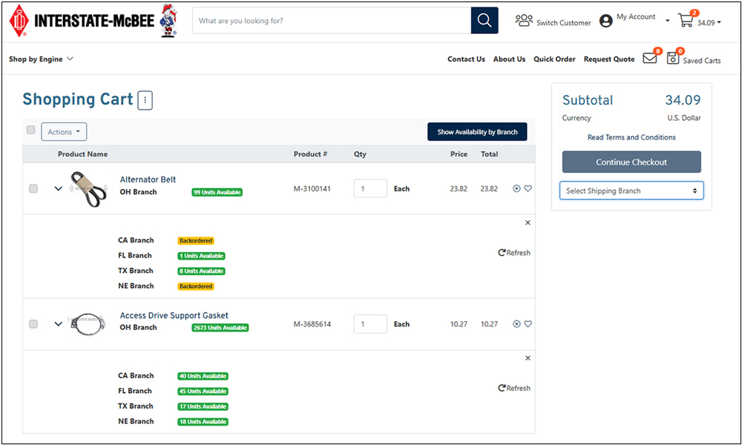The image size is (742, 445).
Task: Click Continue Checkout button
Action: point(631,162)
